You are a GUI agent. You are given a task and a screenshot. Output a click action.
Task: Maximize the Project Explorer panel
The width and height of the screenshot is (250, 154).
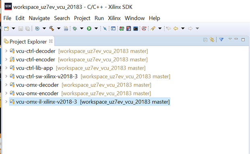[243, 40]
